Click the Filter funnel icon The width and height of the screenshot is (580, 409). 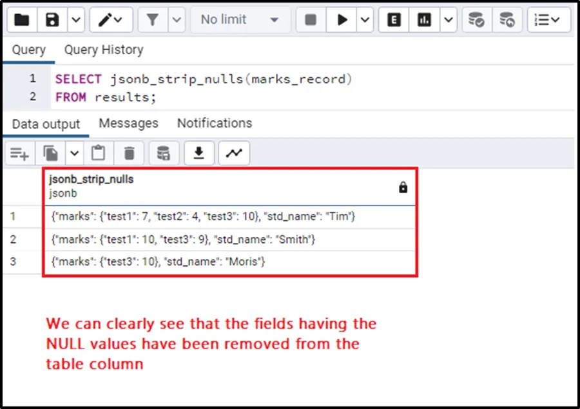tap(153, 20)
